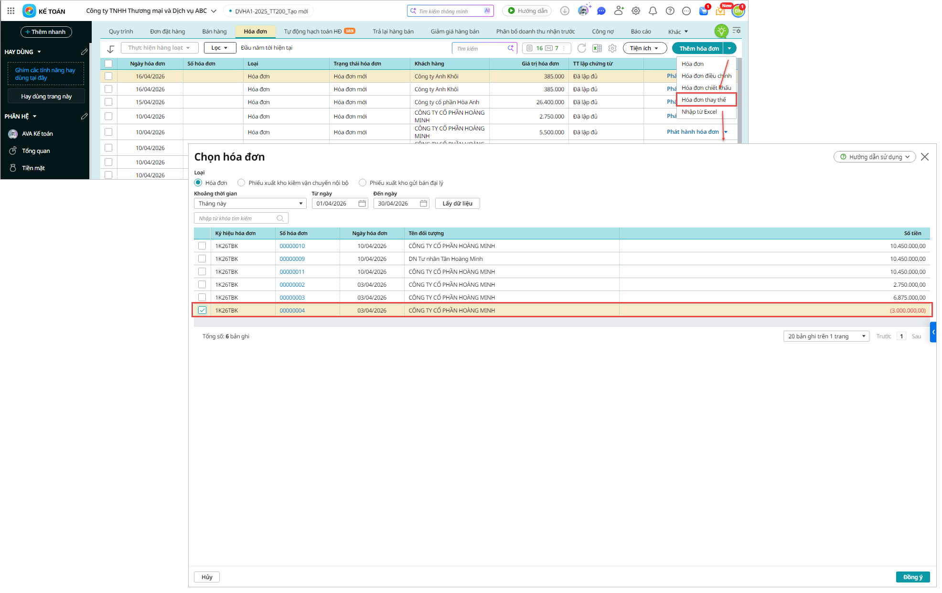The height and width of the screenshot is (593, 942).
Task: Click the refresh icon in invoice toolbar
Action: (x=581, y=48)
